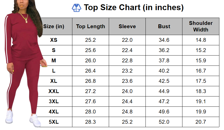
Task: Click the XS size row label
Action: (54, 40)
